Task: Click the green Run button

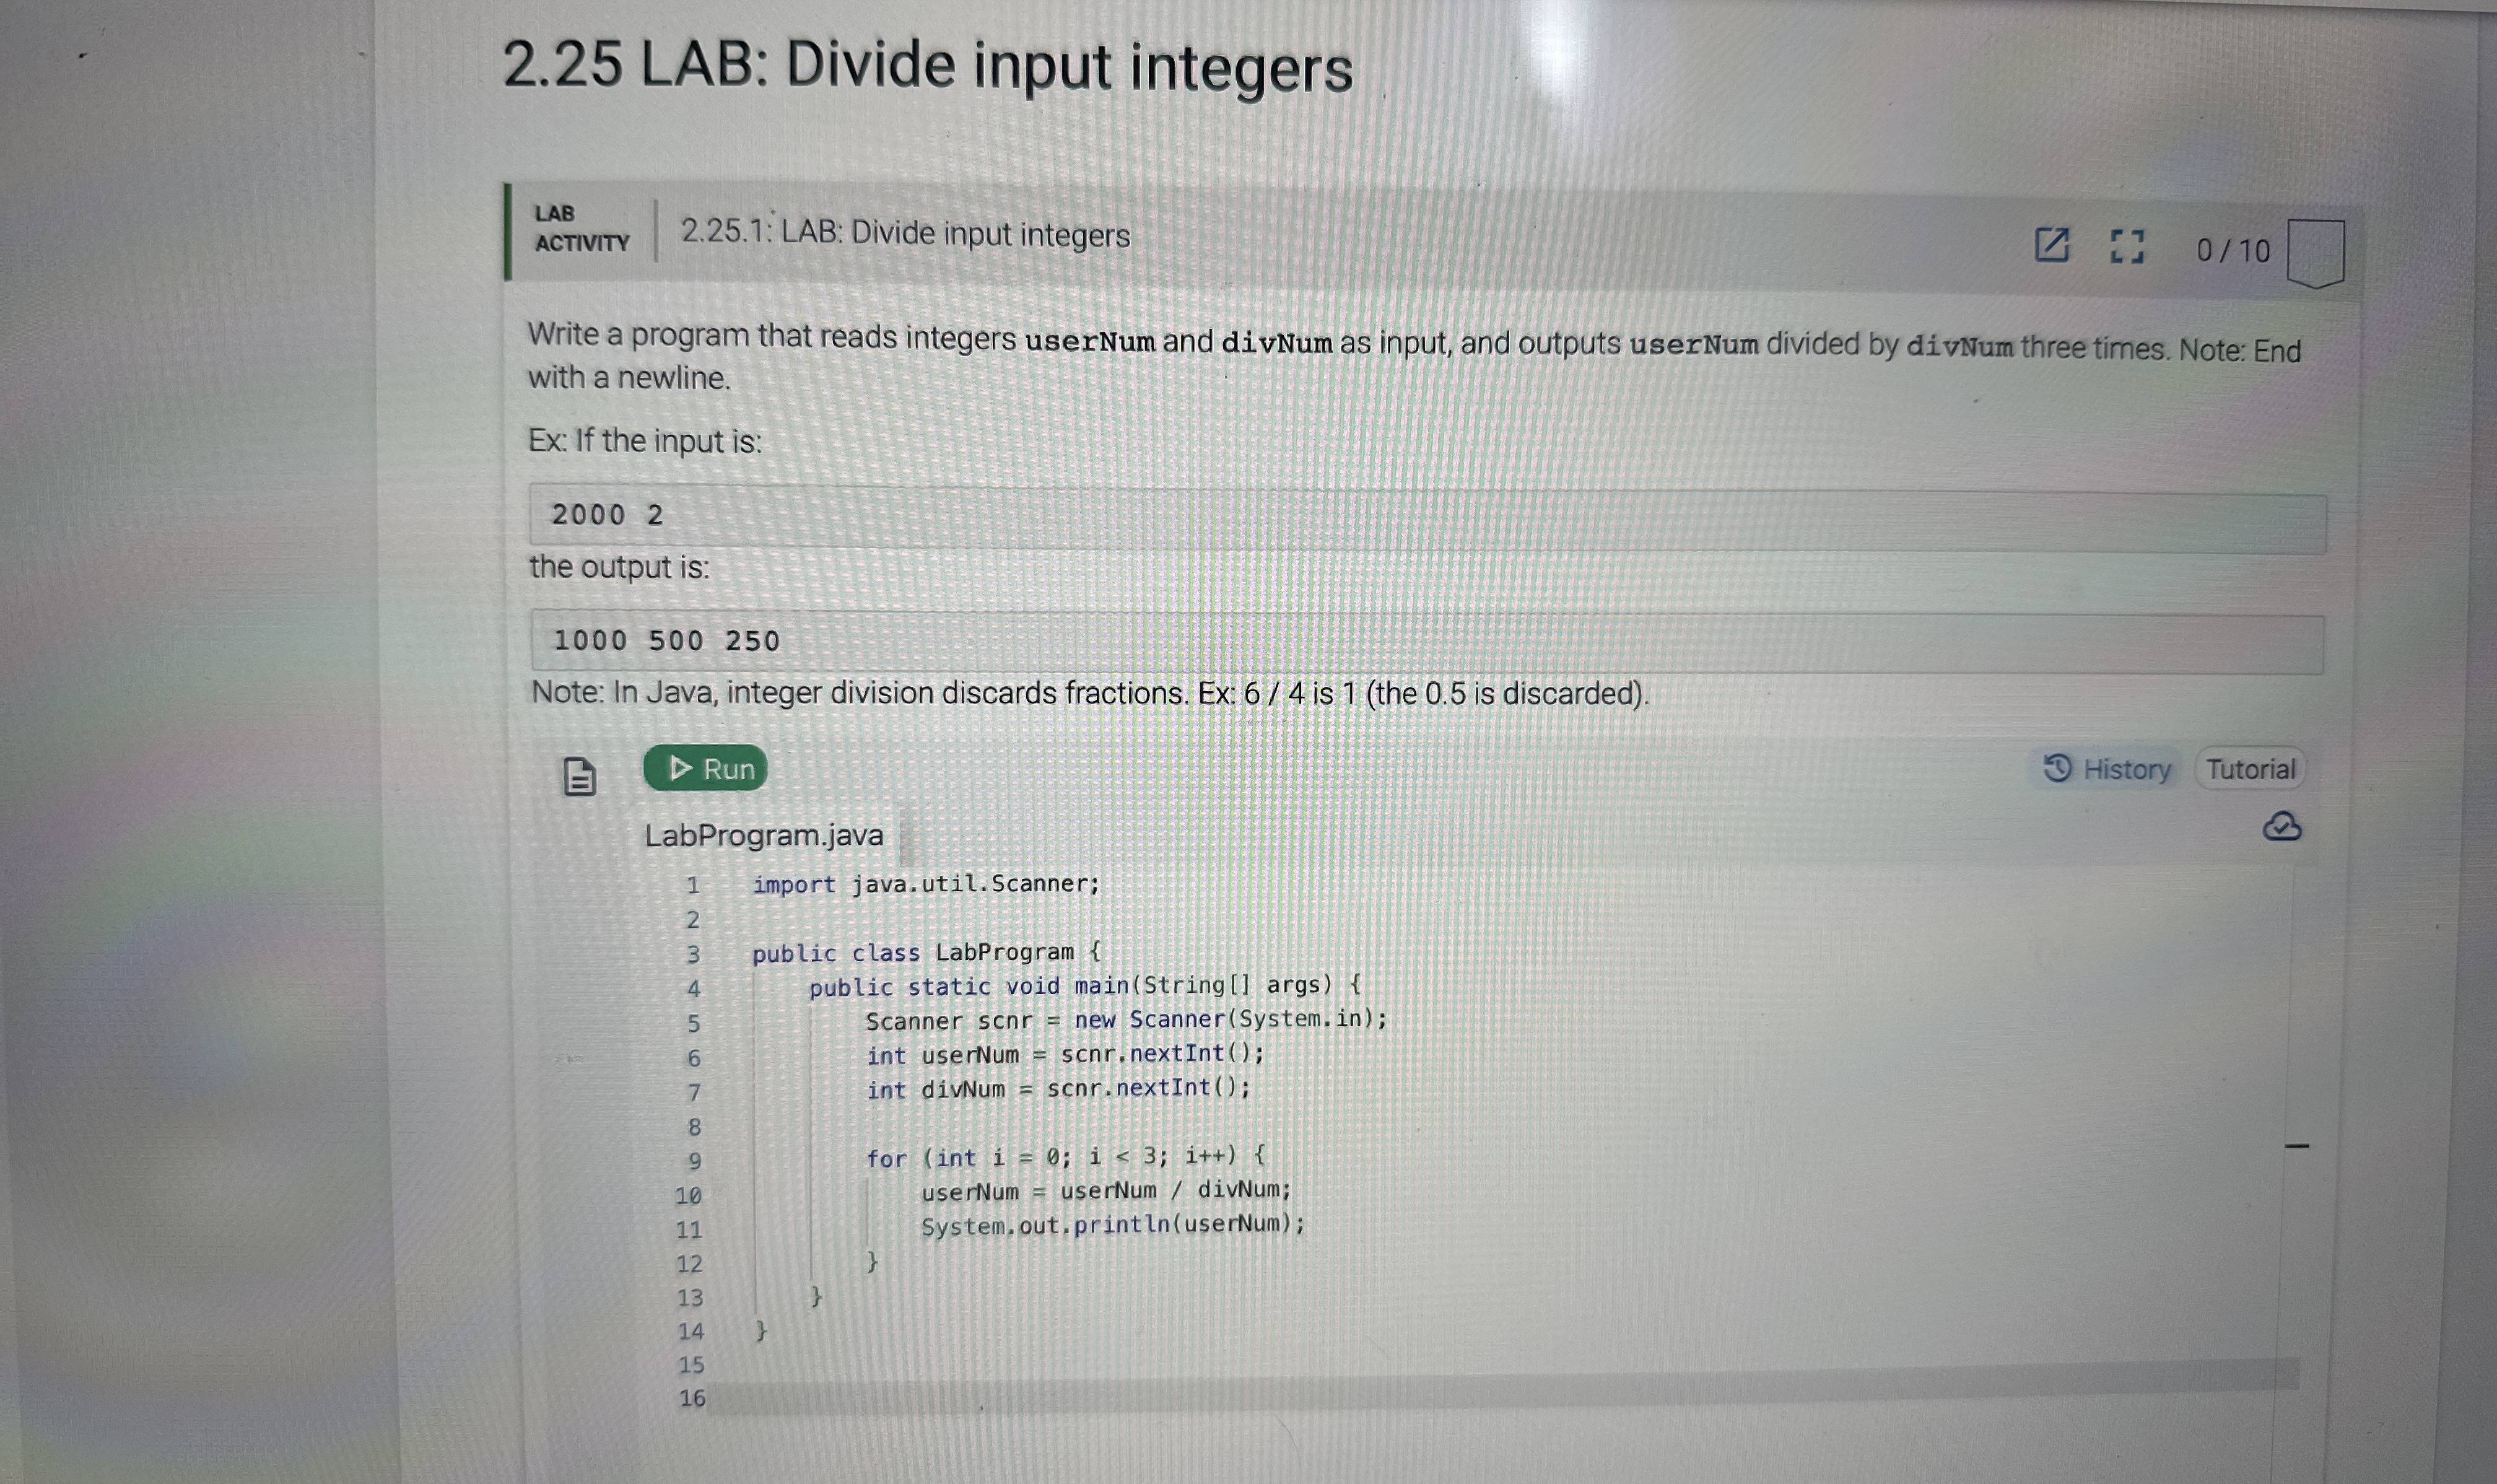Action: 706,768
